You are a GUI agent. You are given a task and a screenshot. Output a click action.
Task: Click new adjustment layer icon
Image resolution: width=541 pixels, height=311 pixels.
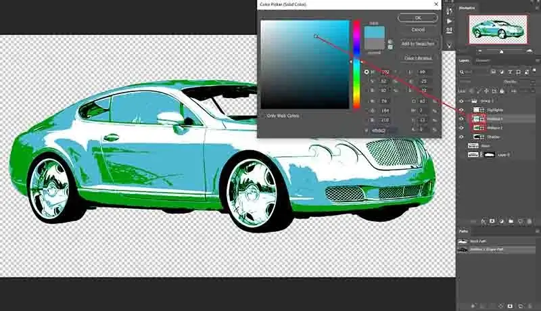pyautogui.click(x=502, y=221)
